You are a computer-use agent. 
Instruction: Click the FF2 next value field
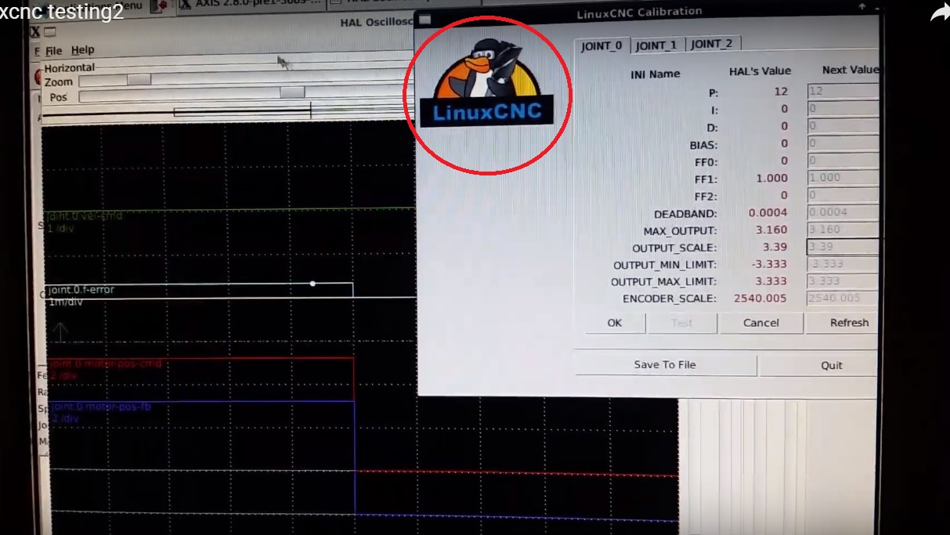pyautogui.click(x=843, y=195)
